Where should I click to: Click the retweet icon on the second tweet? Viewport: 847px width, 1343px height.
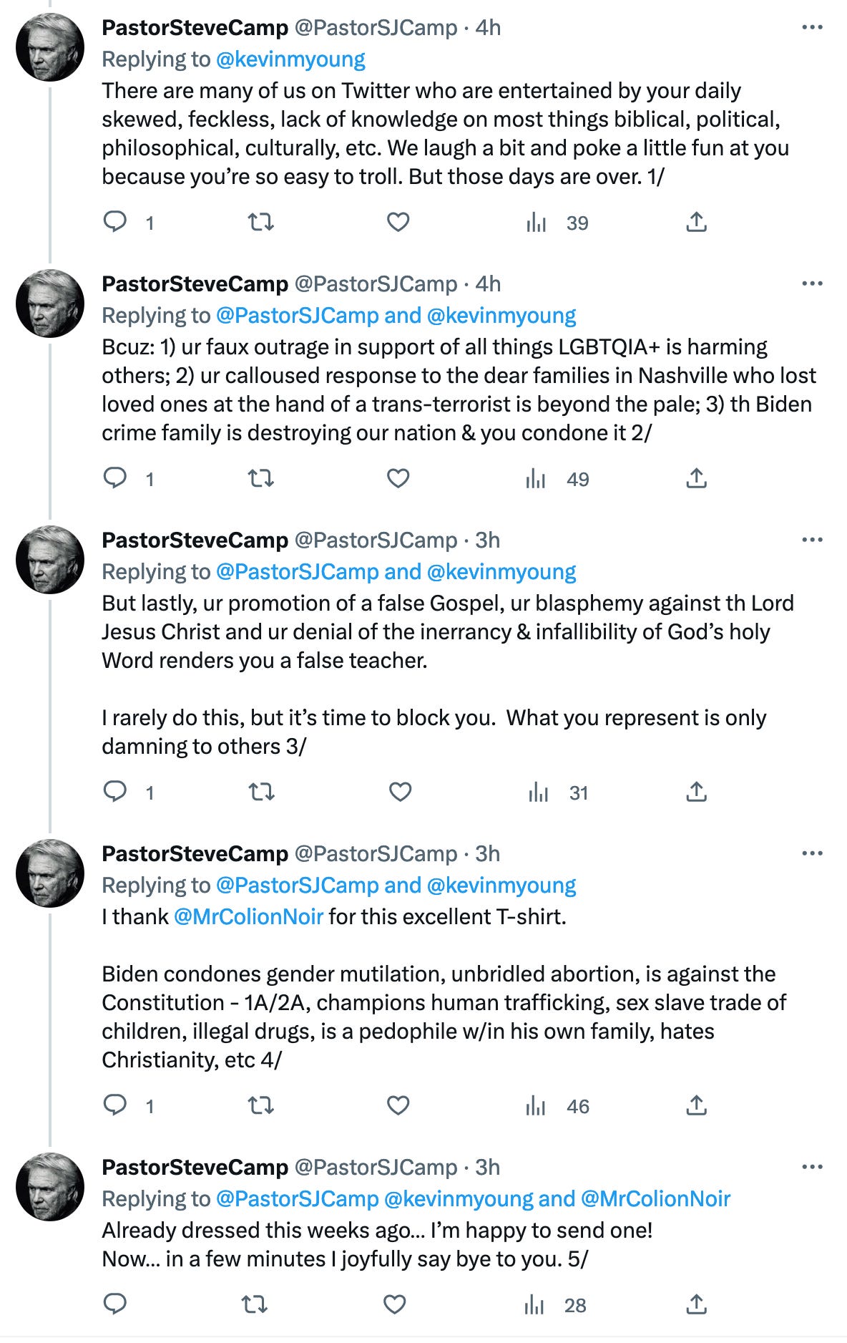point(262,478)
